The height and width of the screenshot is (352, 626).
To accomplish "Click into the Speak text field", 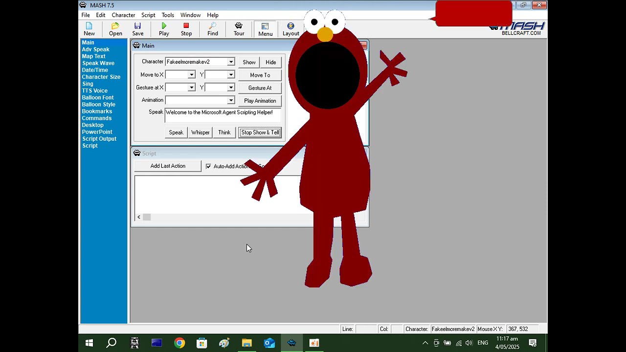I will 223,115.
